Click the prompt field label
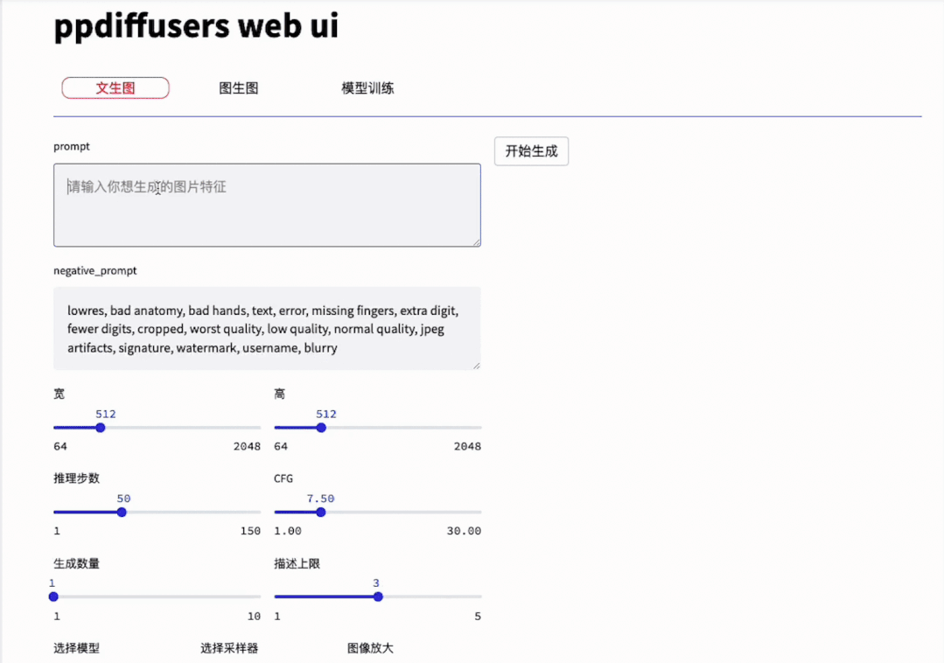The height and width of the screenshot is (663, 944). pyautogui.click(x=71, y=146)
